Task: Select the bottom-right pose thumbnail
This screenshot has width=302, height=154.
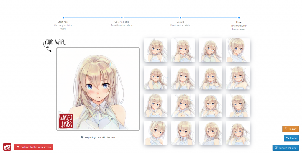Action: (x=238, y=133)
